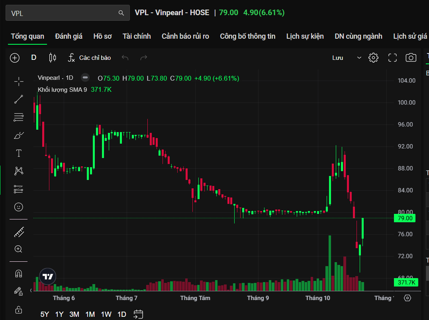This screenshot has width=429, height=320.
Task: Open the Cảnh báo rủi ro tab
Action: coord(185,36)
